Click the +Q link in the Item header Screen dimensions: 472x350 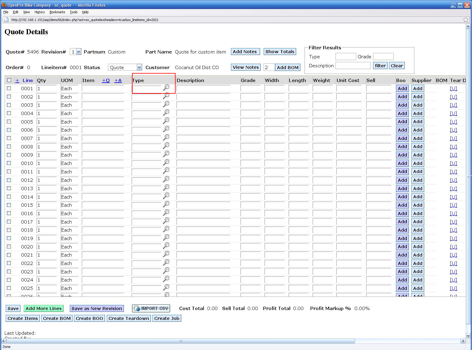[106, 80]
